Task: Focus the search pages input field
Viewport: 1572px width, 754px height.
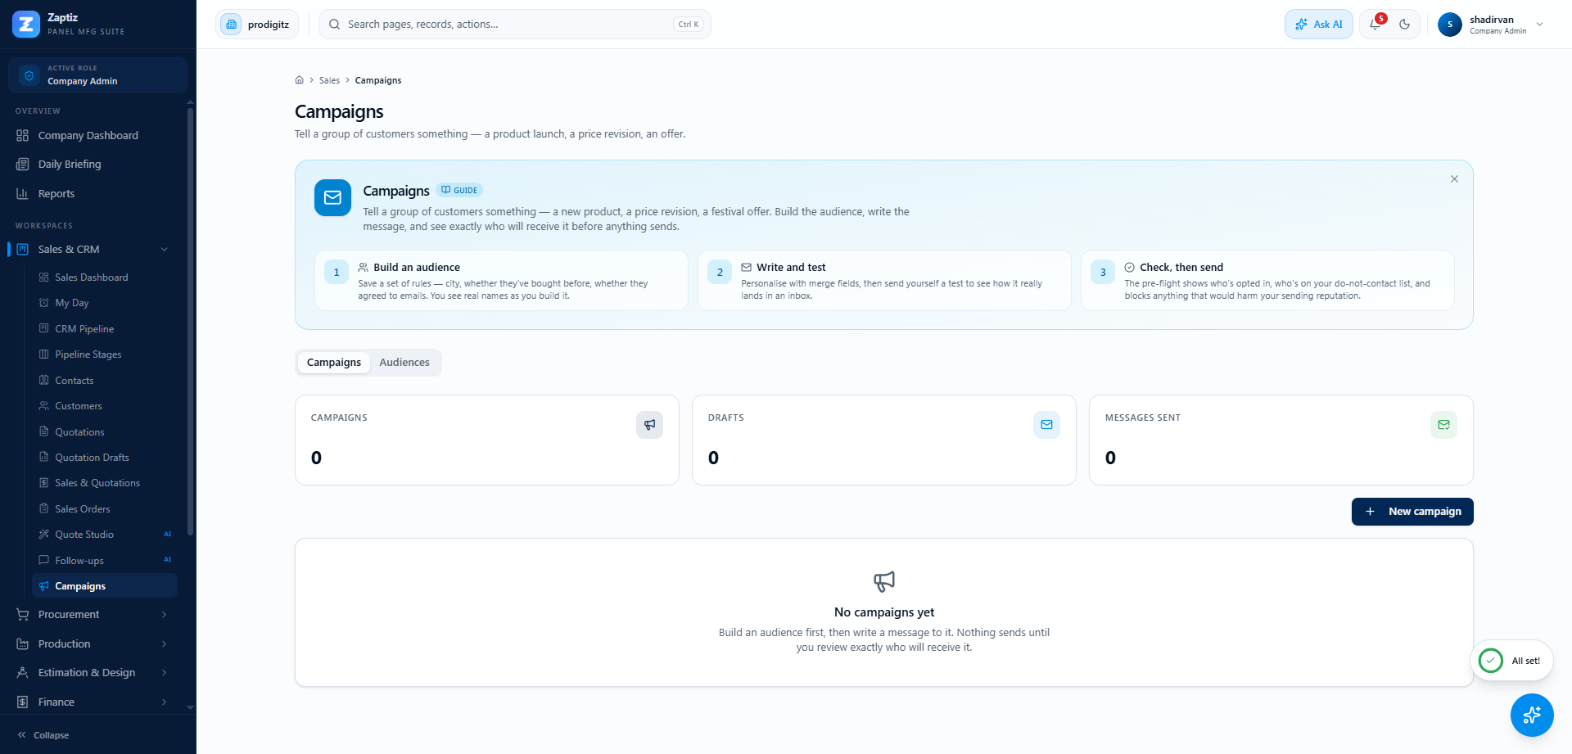Action: coord(515,25)
